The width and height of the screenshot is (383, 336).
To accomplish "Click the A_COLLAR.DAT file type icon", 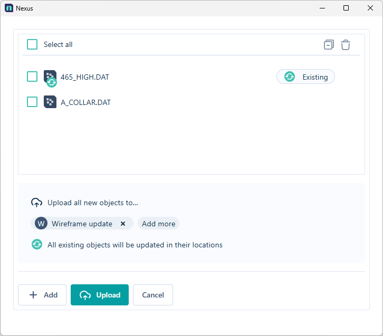I will click(x=50, y=102).
